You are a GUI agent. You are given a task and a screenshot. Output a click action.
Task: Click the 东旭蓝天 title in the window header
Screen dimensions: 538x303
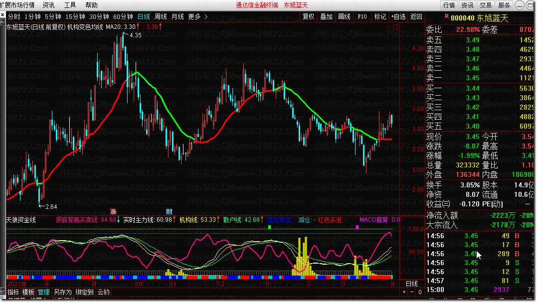point(296,5)
